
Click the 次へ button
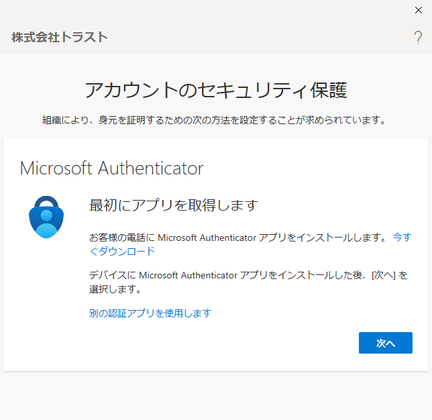386,343
